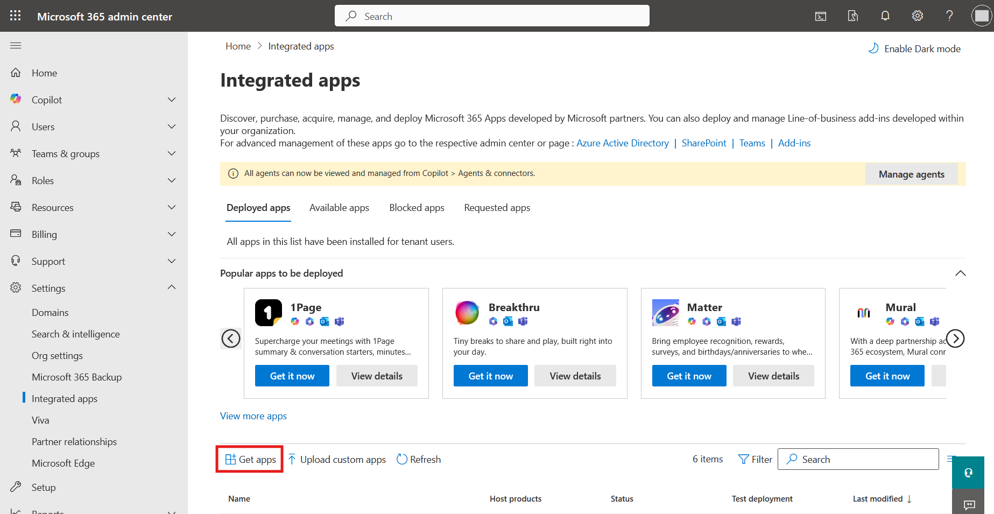This screenshot has height=514, width=994.
Task: Open Partner relationships in sidebar
Action: click(x=74, y=442)
